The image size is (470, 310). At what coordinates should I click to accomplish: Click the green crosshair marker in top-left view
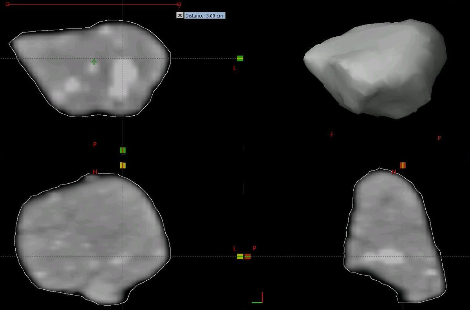[x=94, y=61]
